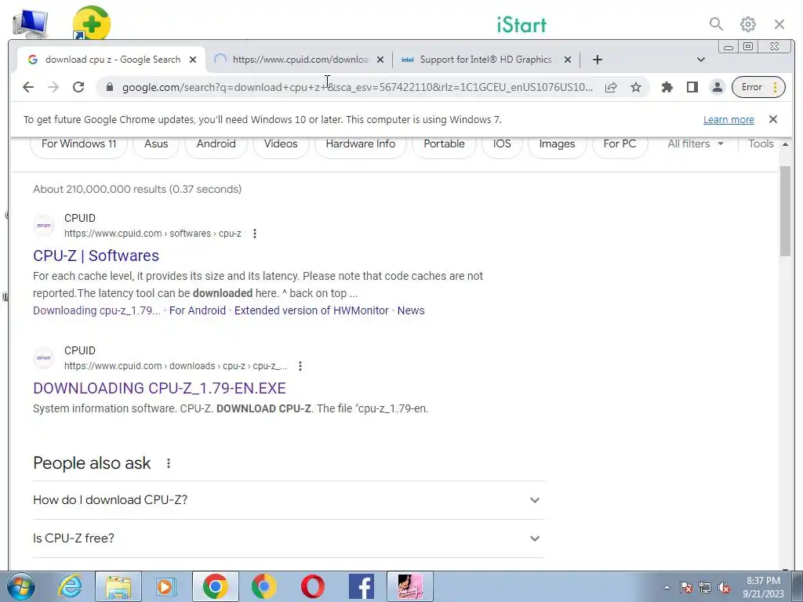Open the Downloading cpu-z_1.79 sitelink
This screenshot has width=803, height=602.
[x=96, y=310]
